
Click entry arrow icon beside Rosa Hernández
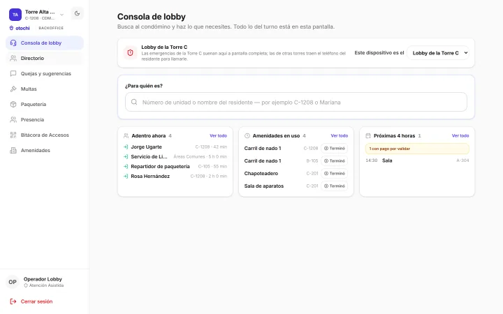point(126,177)
